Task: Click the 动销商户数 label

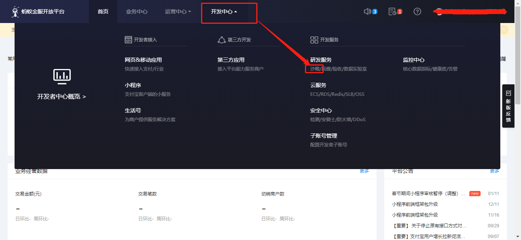Action: 273,194
